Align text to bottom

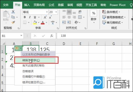(74, 13)
